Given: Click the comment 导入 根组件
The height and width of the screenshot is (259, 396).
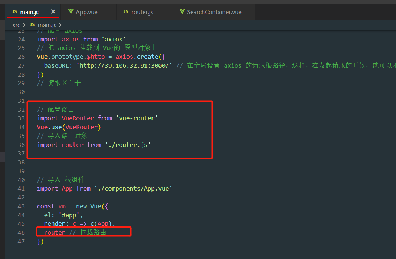Looking at the screenshot, I should coord(60,180).
